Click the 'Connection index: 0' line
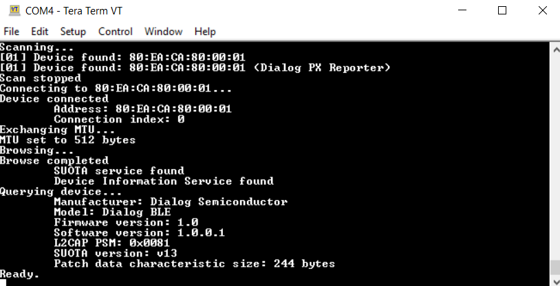 [x=119, y=119]
